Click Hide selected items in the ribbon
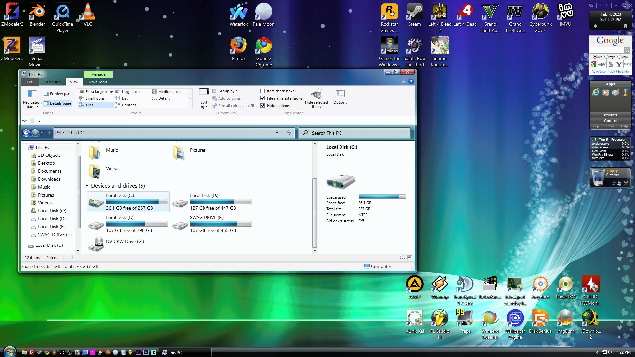Viewport: 635px width, 357px height. point(316,99)
